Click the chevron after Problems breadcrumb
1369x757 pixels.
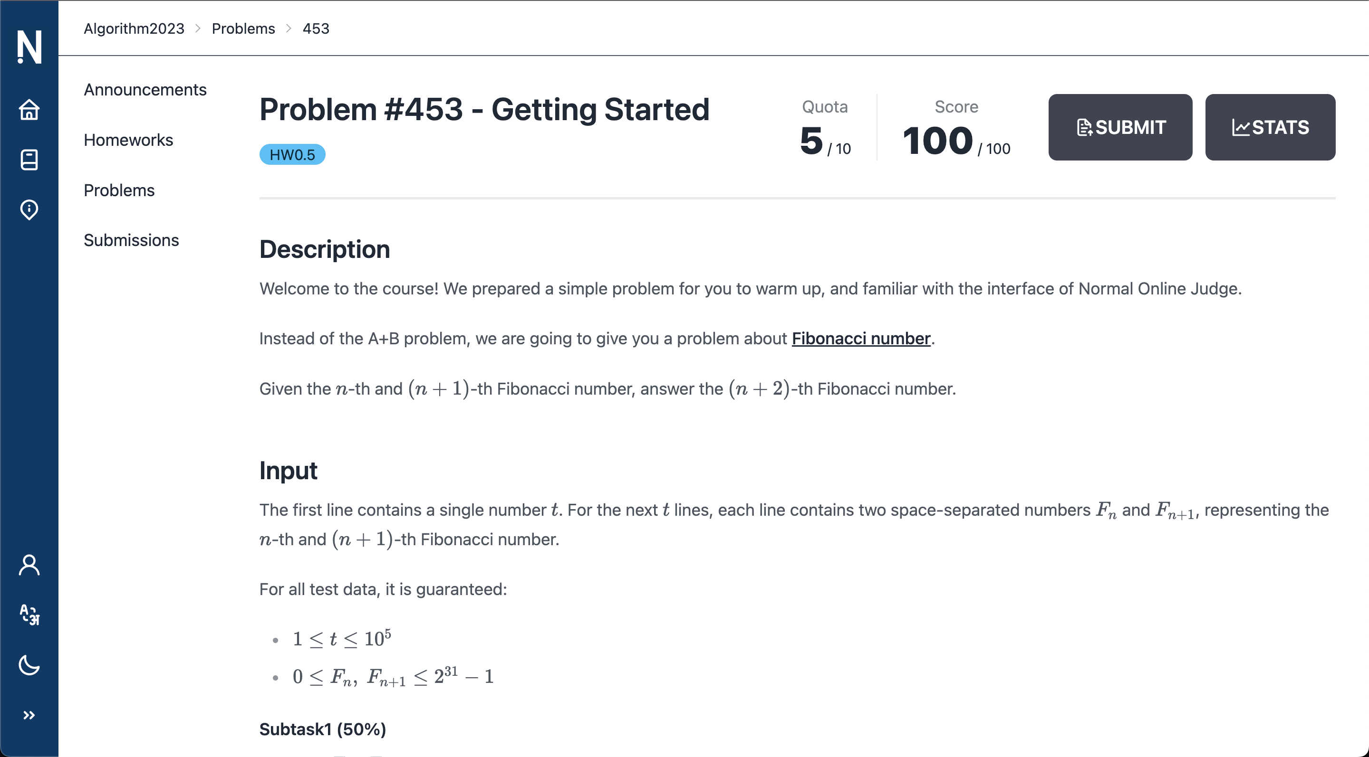pyautogui.click(x=289, y=28)
